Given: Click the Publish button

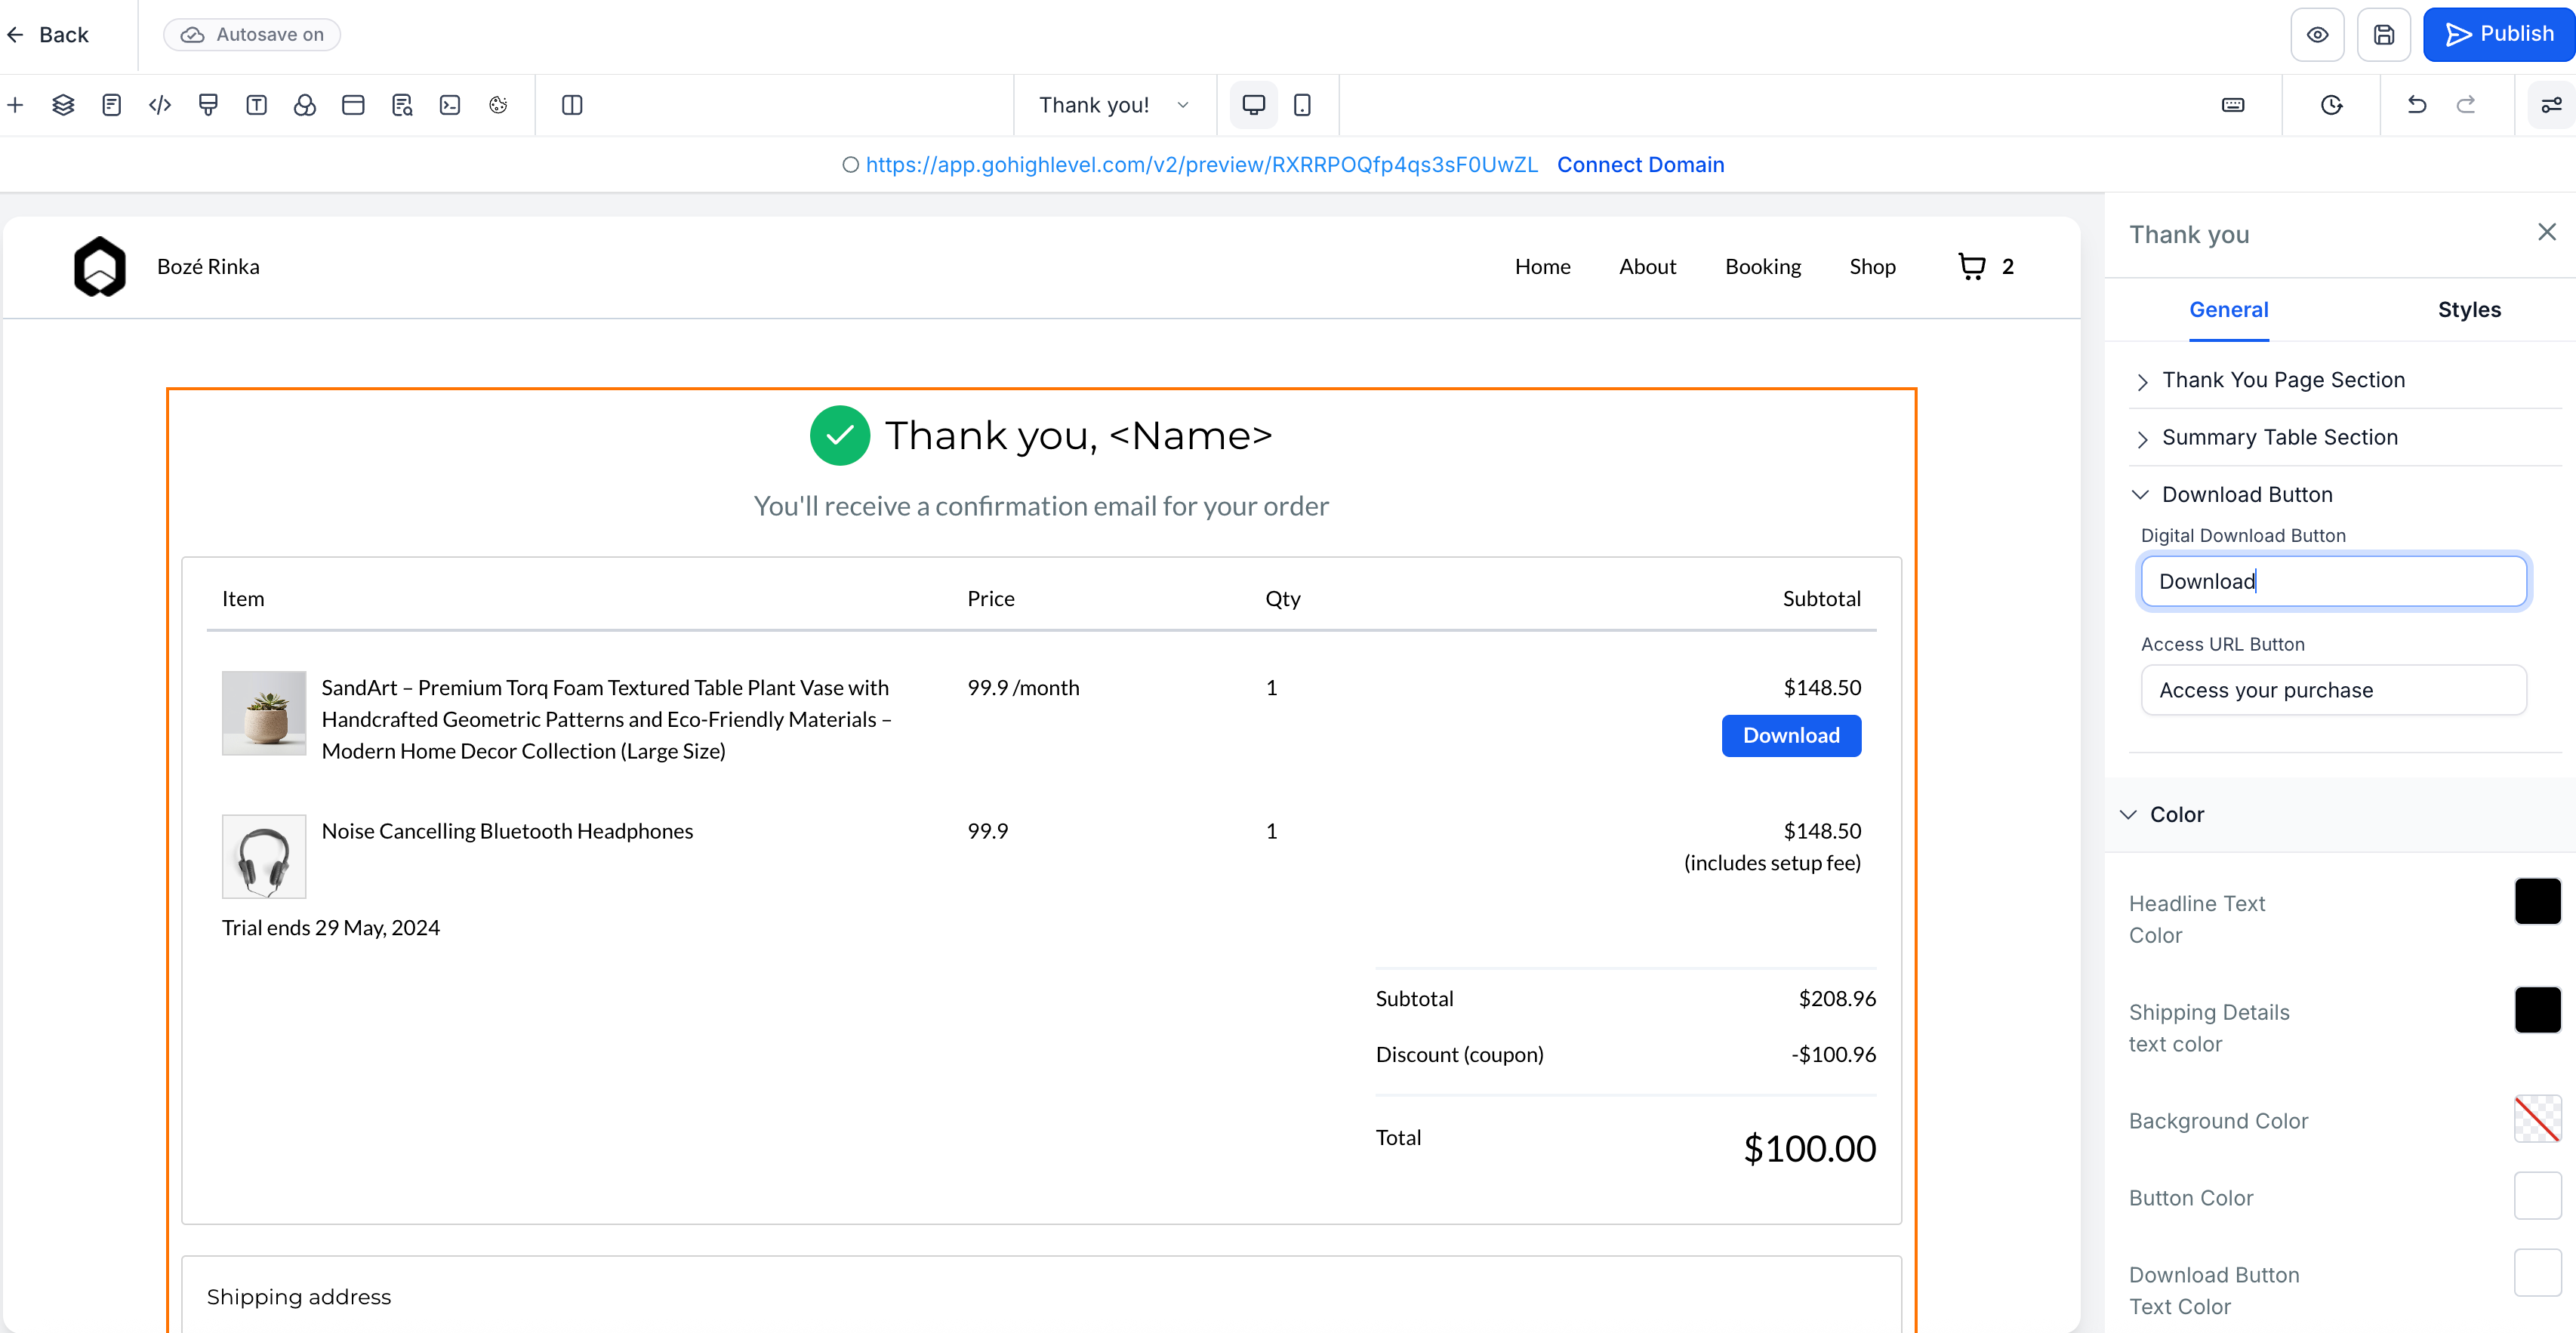Looking at the screenshot, I should [2499, 35].
